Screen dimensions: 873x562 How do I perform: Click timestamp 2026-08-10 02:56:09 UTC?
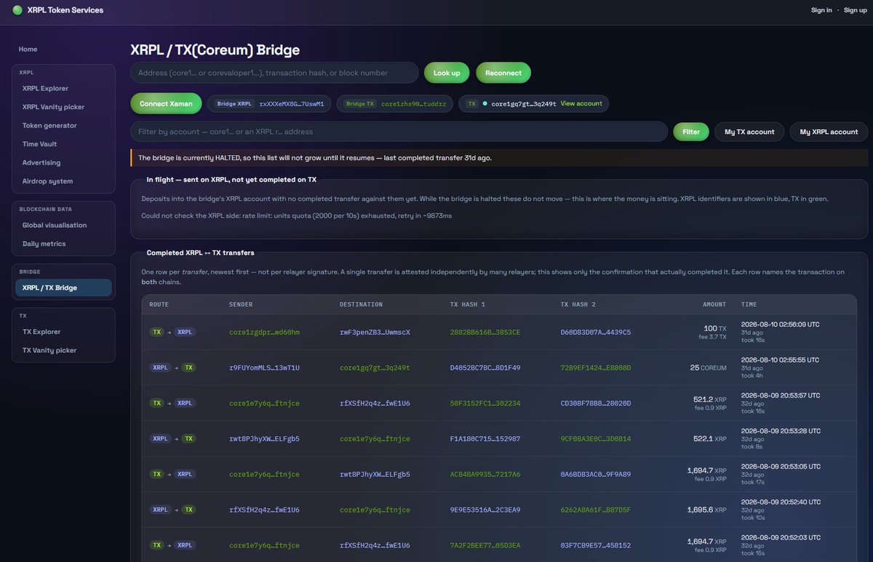click(x=780, y=324)
